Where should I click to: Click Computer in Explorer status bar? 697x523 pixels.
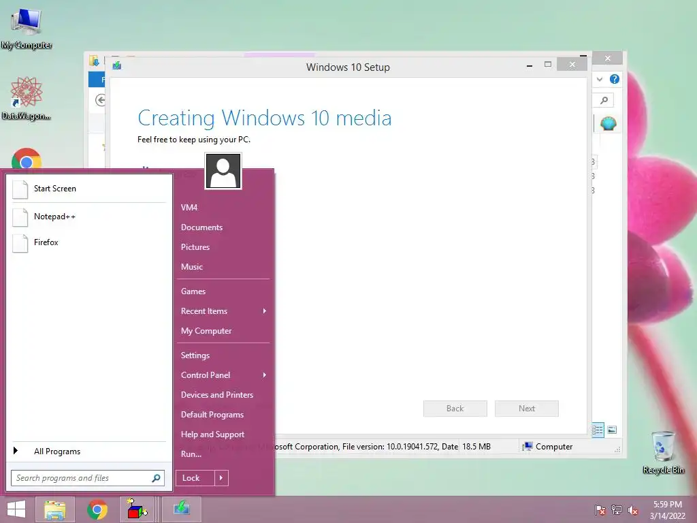(548, 447)
